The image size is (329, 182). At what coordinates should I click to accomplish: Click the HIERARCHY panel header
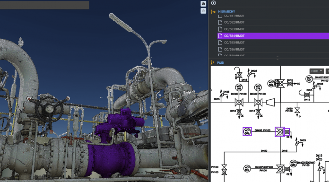[226, 12]
